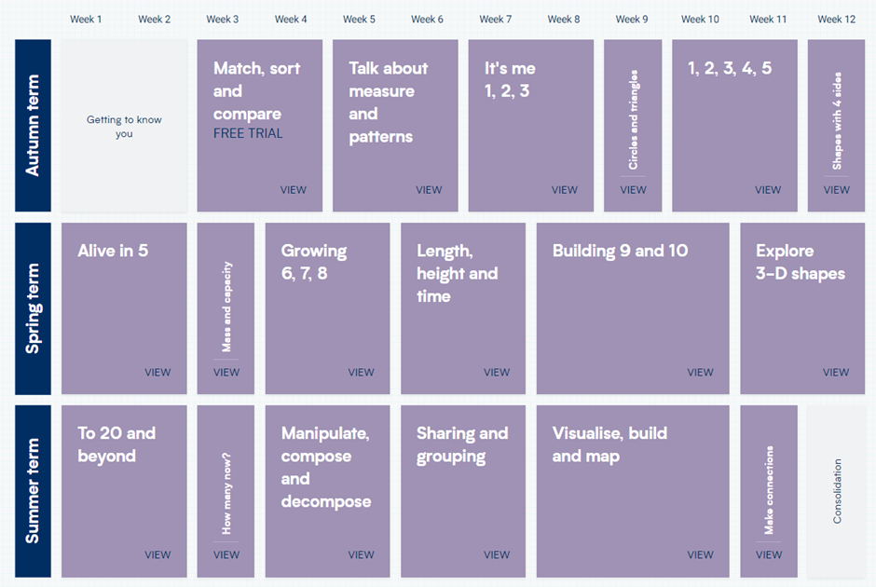The image size is (876, 587).
Task: Open VIEW on Explore 3-D shapes
Action: (x=836, y=373)
